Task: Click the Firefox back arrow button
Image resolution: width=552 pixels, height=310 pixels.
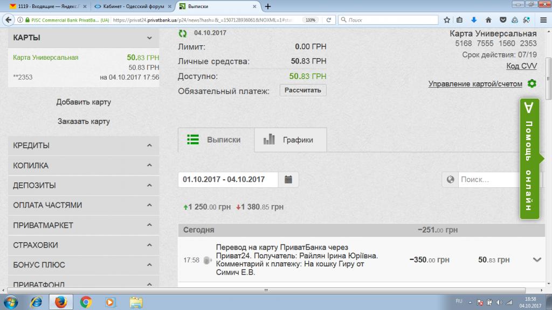Action: (9, 20)
